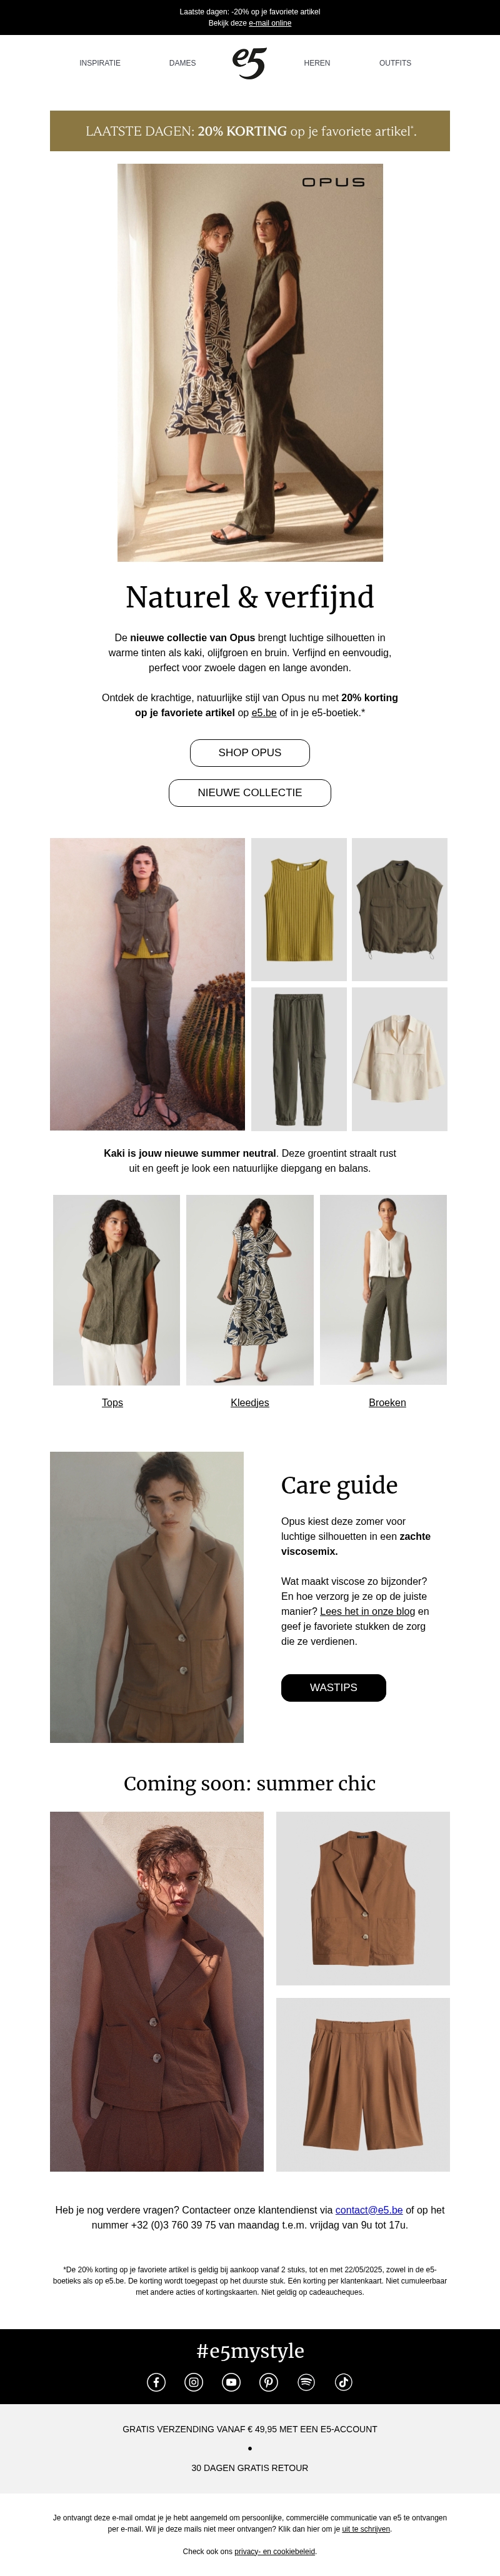Go to the INSPIRATIE menu item
Screen dimensions: 500x2576
[x=100, y=63]
